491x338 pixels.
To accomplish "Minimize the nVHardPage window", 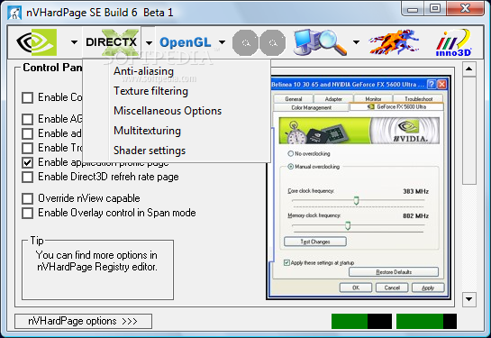I will click(413, 9).
